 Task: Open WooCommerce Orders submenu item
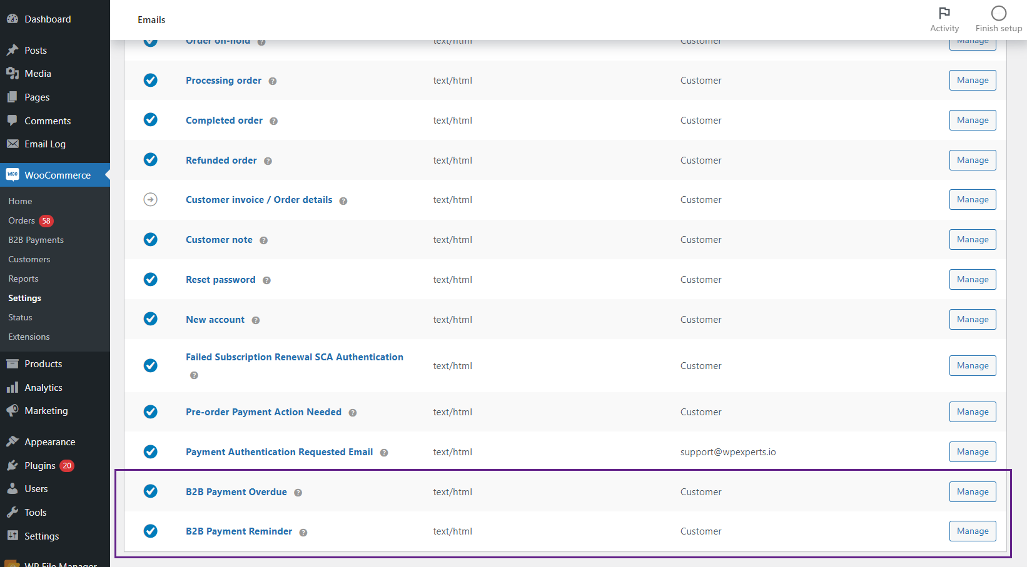pos(22,220)
